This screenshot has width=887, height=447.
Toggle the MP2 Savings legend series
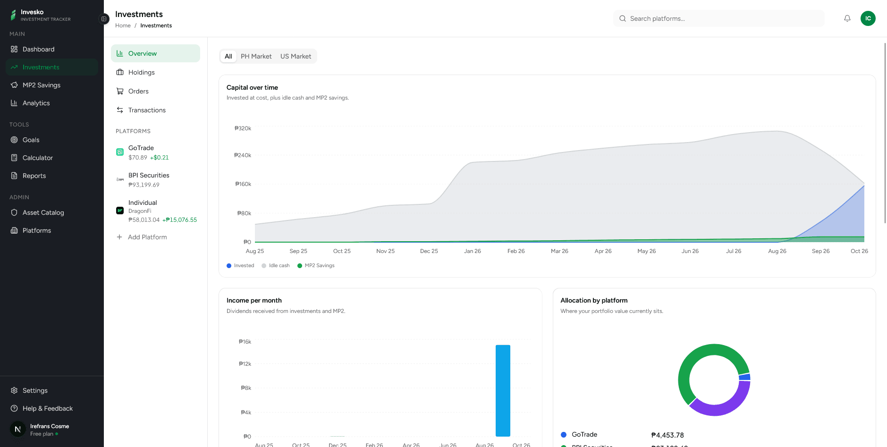click(x=316, y=266)
